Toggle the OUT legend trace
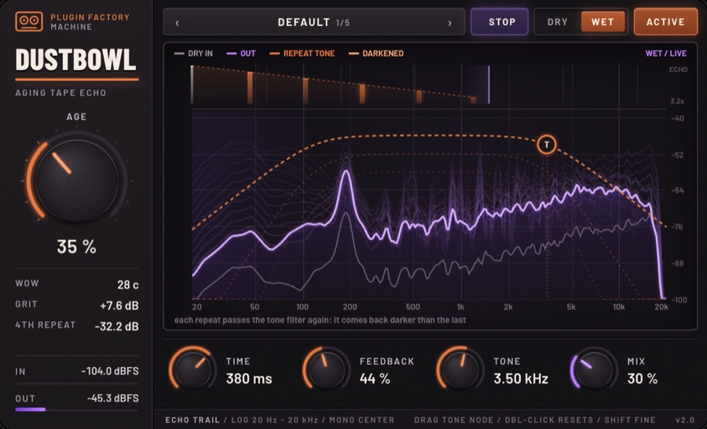The height and width of the screenshot is (429, 707). pyautogui.click(x=241, y=53)
